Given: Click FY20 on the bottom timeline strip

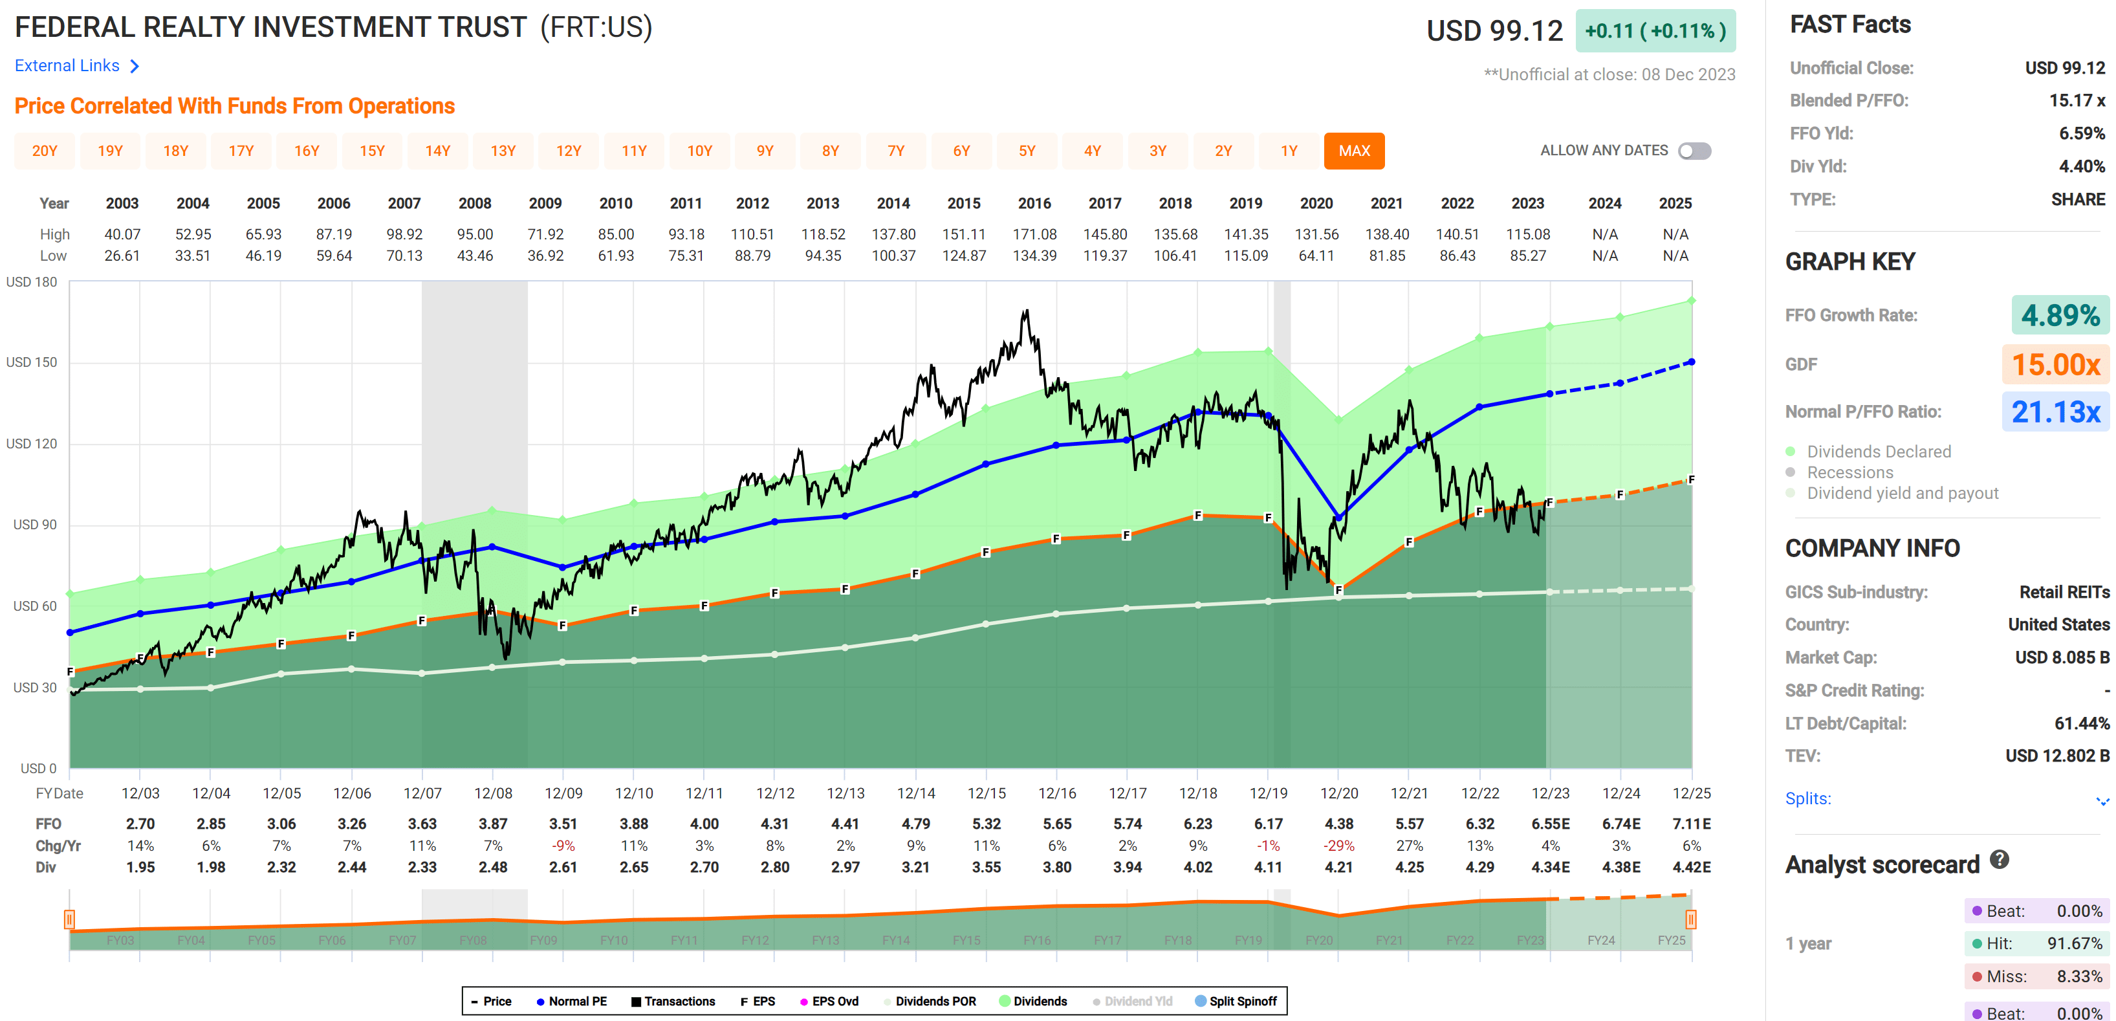Looking at the screenshot, I should tap(1321, 938).
